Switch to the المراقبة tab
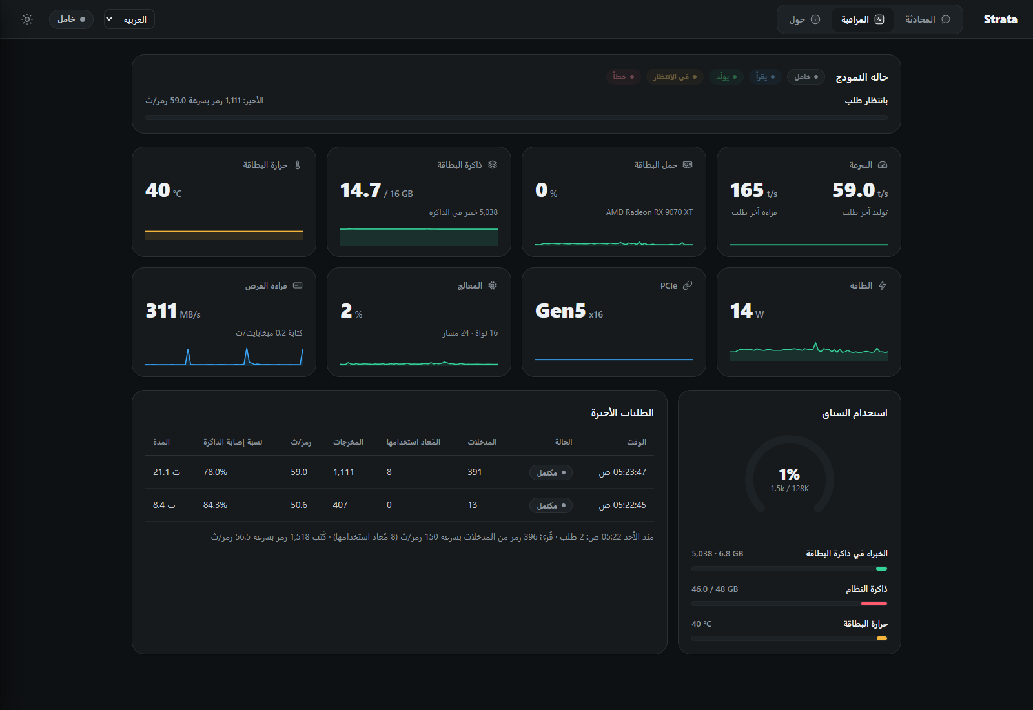Screen dimensions: 1033x710 (863, 19)
